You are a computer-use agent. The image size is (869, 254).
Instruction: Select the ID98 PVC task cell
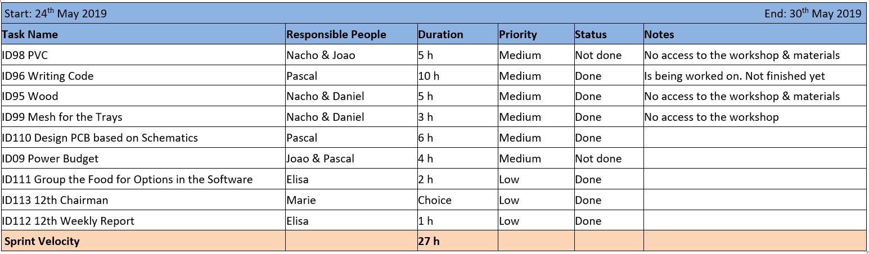point(143,55)
